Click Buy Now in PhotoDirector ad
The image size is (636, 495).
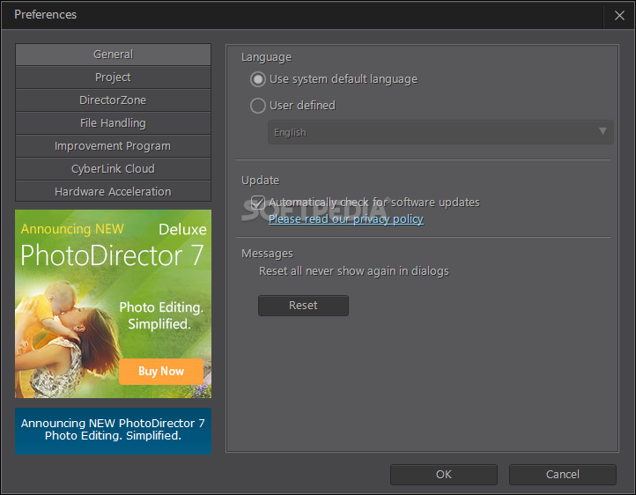point(161,372)
